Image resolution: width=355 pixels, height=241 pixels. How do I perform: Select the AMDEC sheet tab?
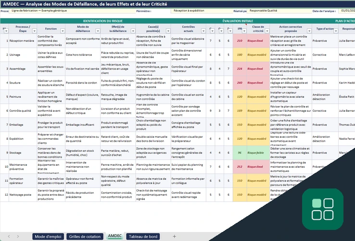tap(114, 236)
